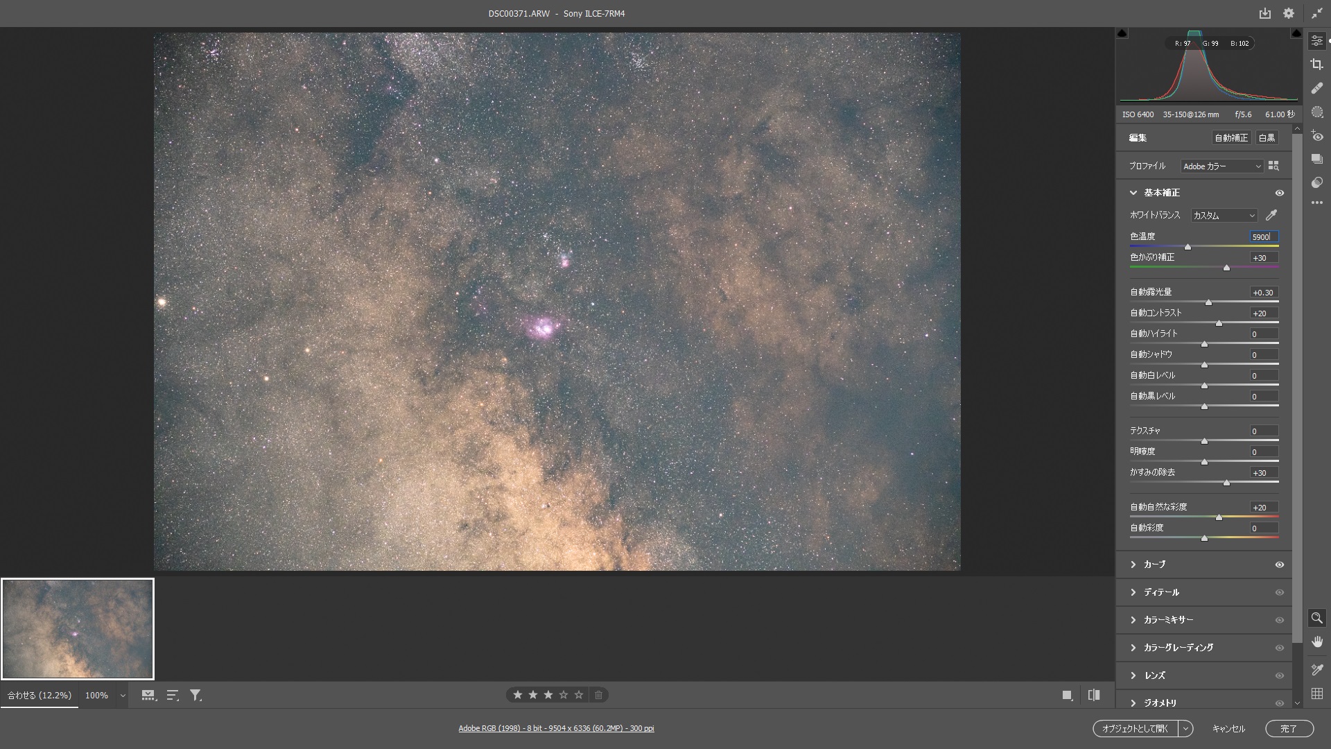Toggle visibility eye for ディテール panel
The image size is (1331, 749).
(x=1280, y=592)
